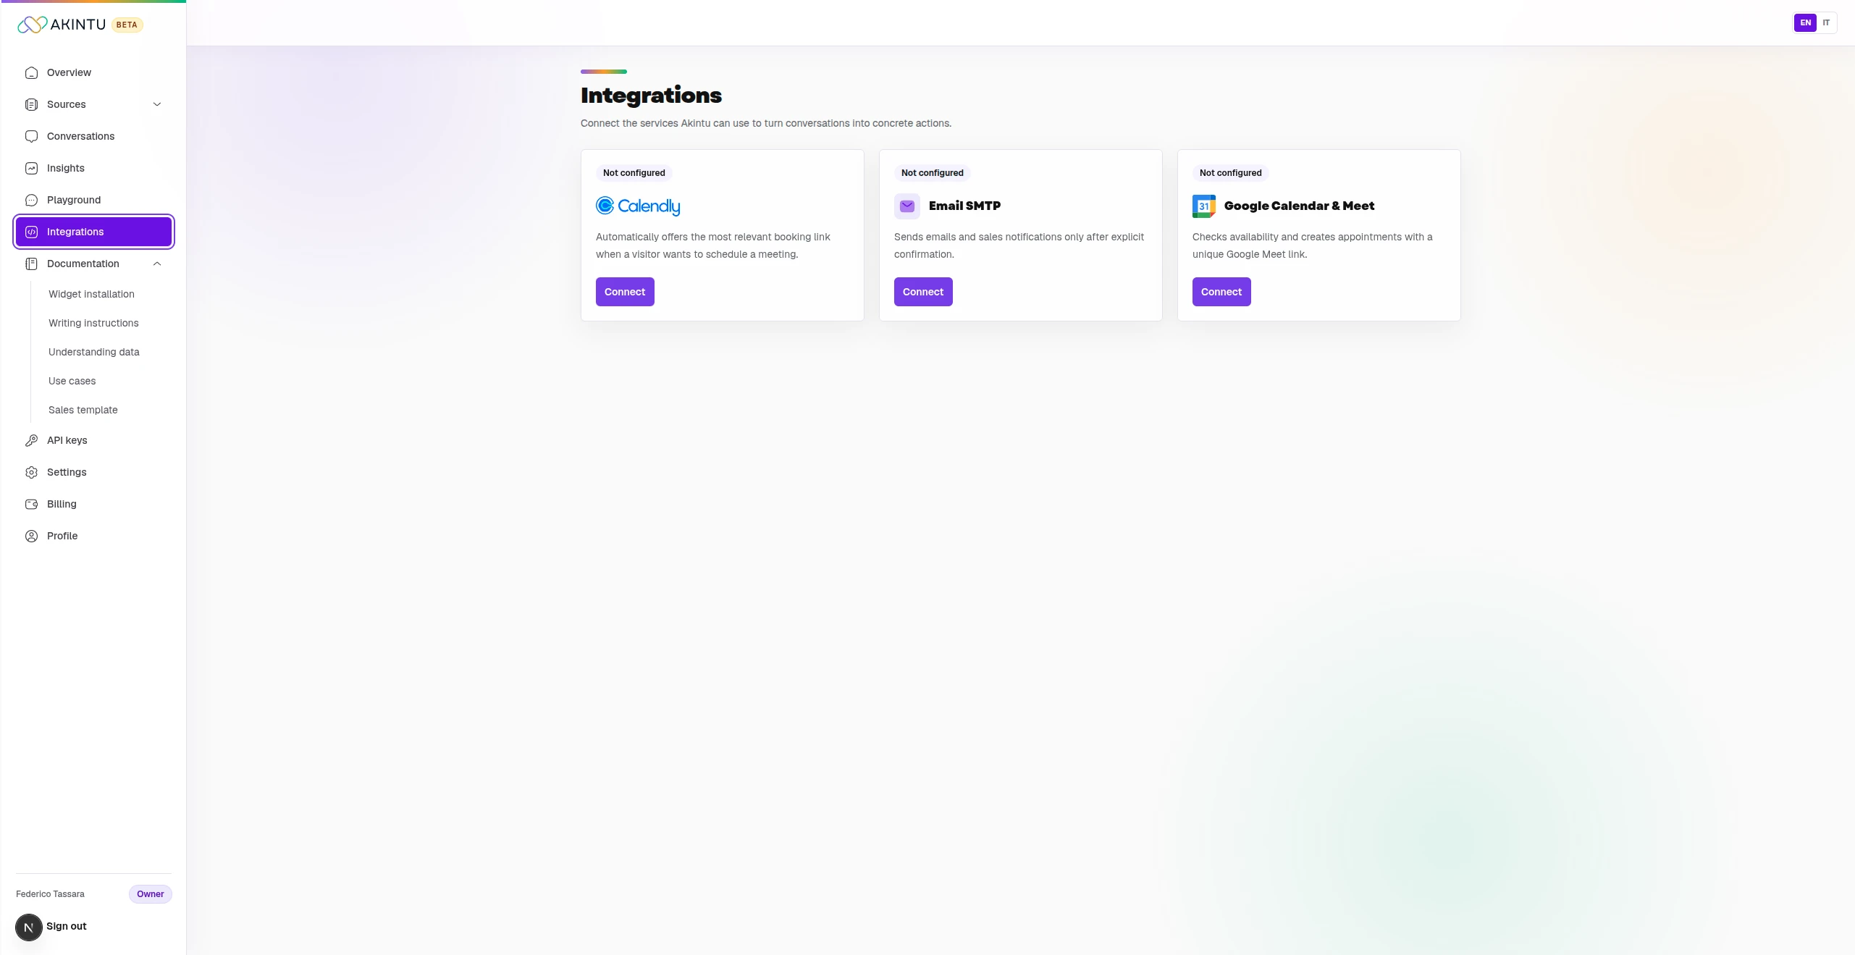Connect Google Calendar & Meet
The width and height of the screenshot is (1855, 955).
click(1221, 292)
